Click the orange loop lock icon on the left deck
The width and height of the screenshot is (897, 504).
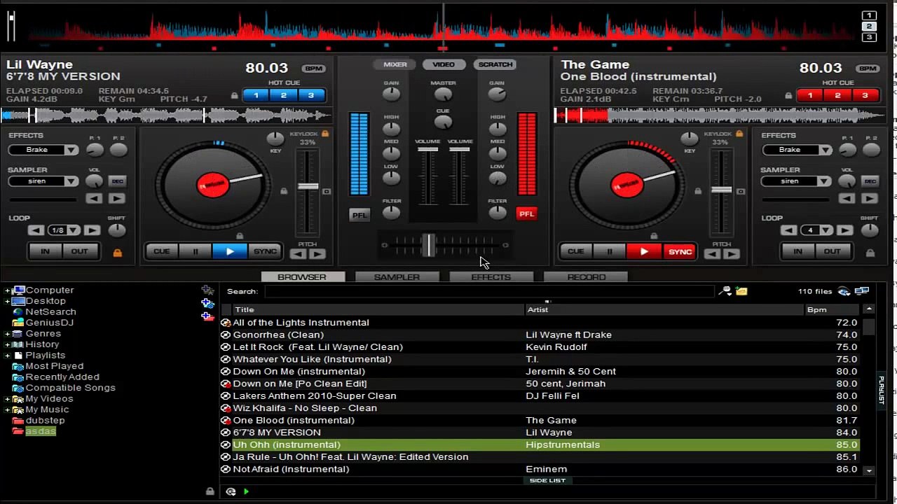(117, 252)
